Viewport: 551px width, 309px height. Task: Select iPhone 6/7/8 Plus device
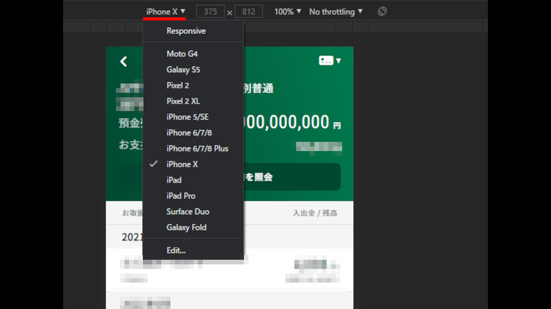(193, 149)
